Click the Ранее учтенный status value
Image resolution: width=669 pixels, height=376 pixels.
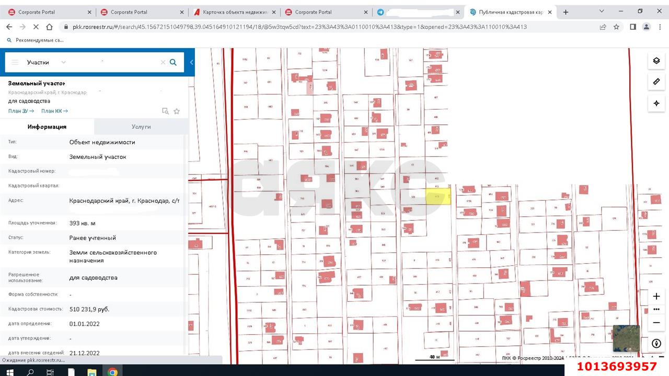click(x=93, y=238)
